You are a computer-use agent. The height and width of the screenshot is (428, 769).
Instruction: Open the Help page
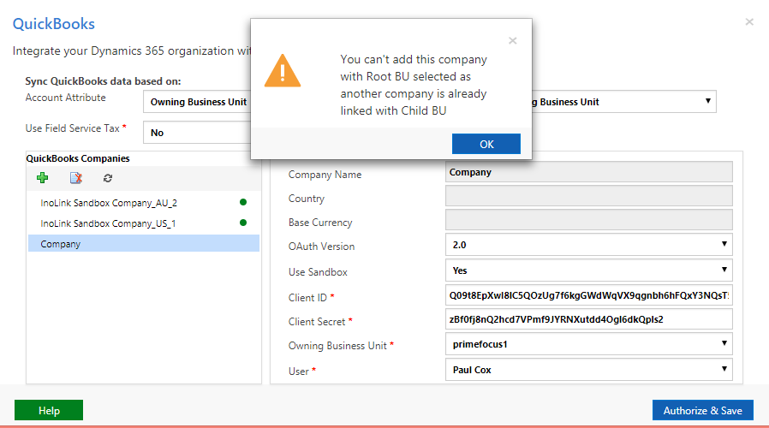click(x=49, y=410)
